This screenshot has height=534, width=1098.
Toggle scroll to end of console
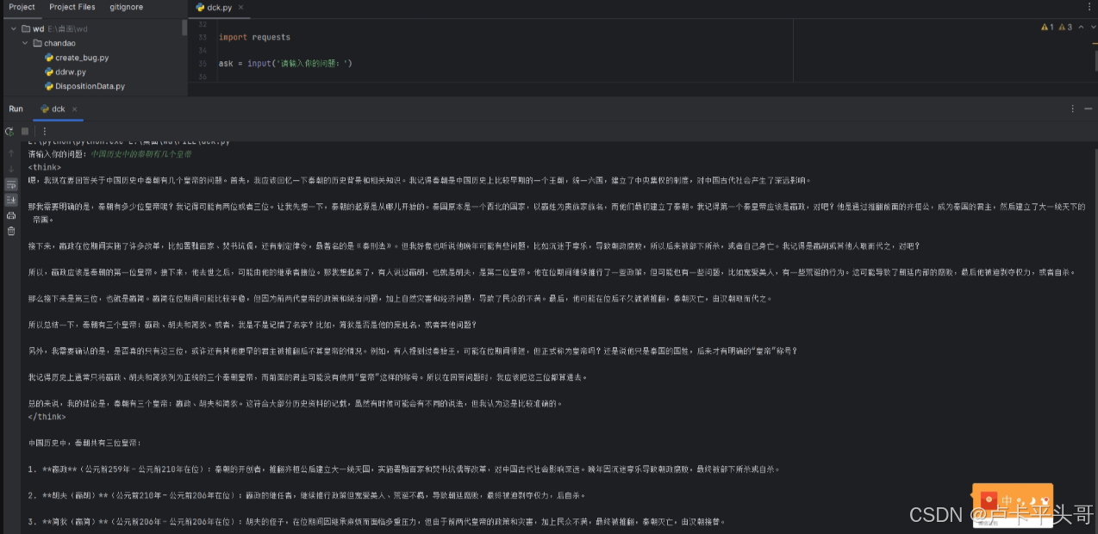coord(11,200)
